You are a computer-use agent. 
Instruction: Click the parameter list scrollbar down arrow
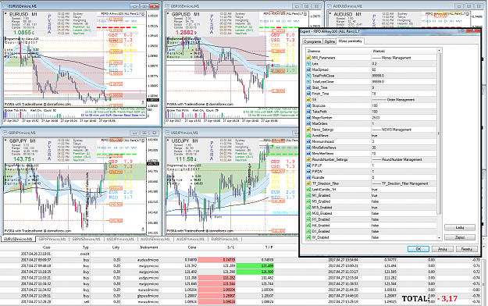coord(439,238)
